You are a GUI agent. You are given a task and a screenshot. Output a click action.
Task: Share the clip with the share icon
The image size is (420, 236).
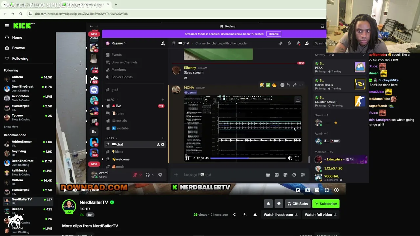pyautogui.click(x=234, y=215)
